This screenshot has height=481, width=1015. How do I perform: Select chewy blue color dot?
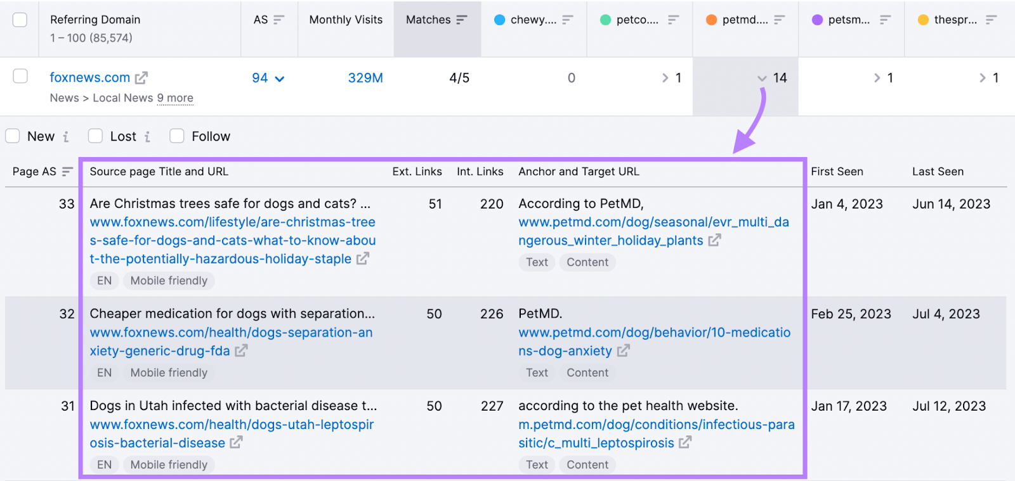(x=500, y=20)
